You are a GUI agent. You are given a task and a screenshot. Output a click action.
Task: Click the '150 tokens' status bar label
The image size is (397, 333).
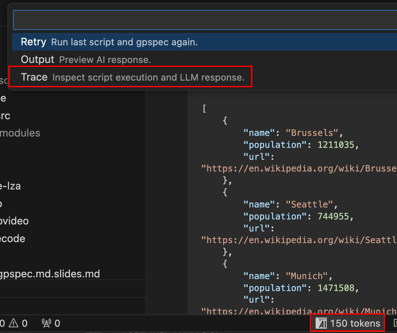point(355,323)
